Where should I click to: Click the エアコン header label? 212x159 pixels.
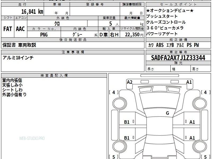coord(21,18)
